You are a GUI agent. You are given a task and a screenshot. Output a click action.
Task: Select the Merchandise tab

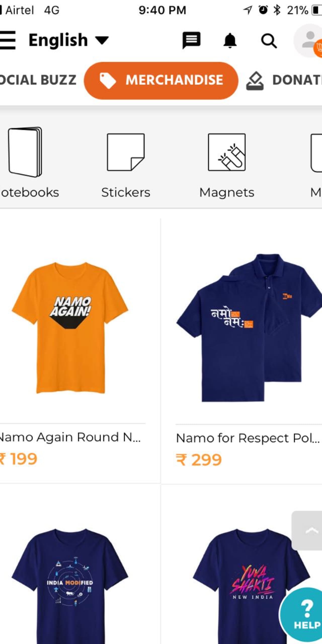[x=161, y=80]
